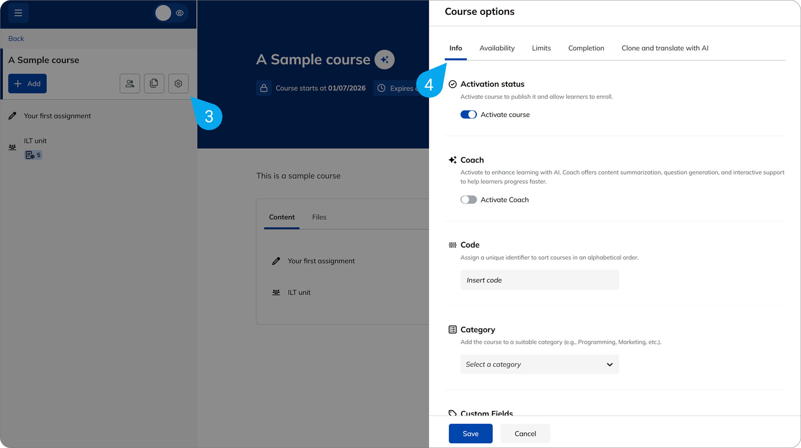Switch to the Files tab
This screenshot has height=448, width=801.
(x=319, y=217)
